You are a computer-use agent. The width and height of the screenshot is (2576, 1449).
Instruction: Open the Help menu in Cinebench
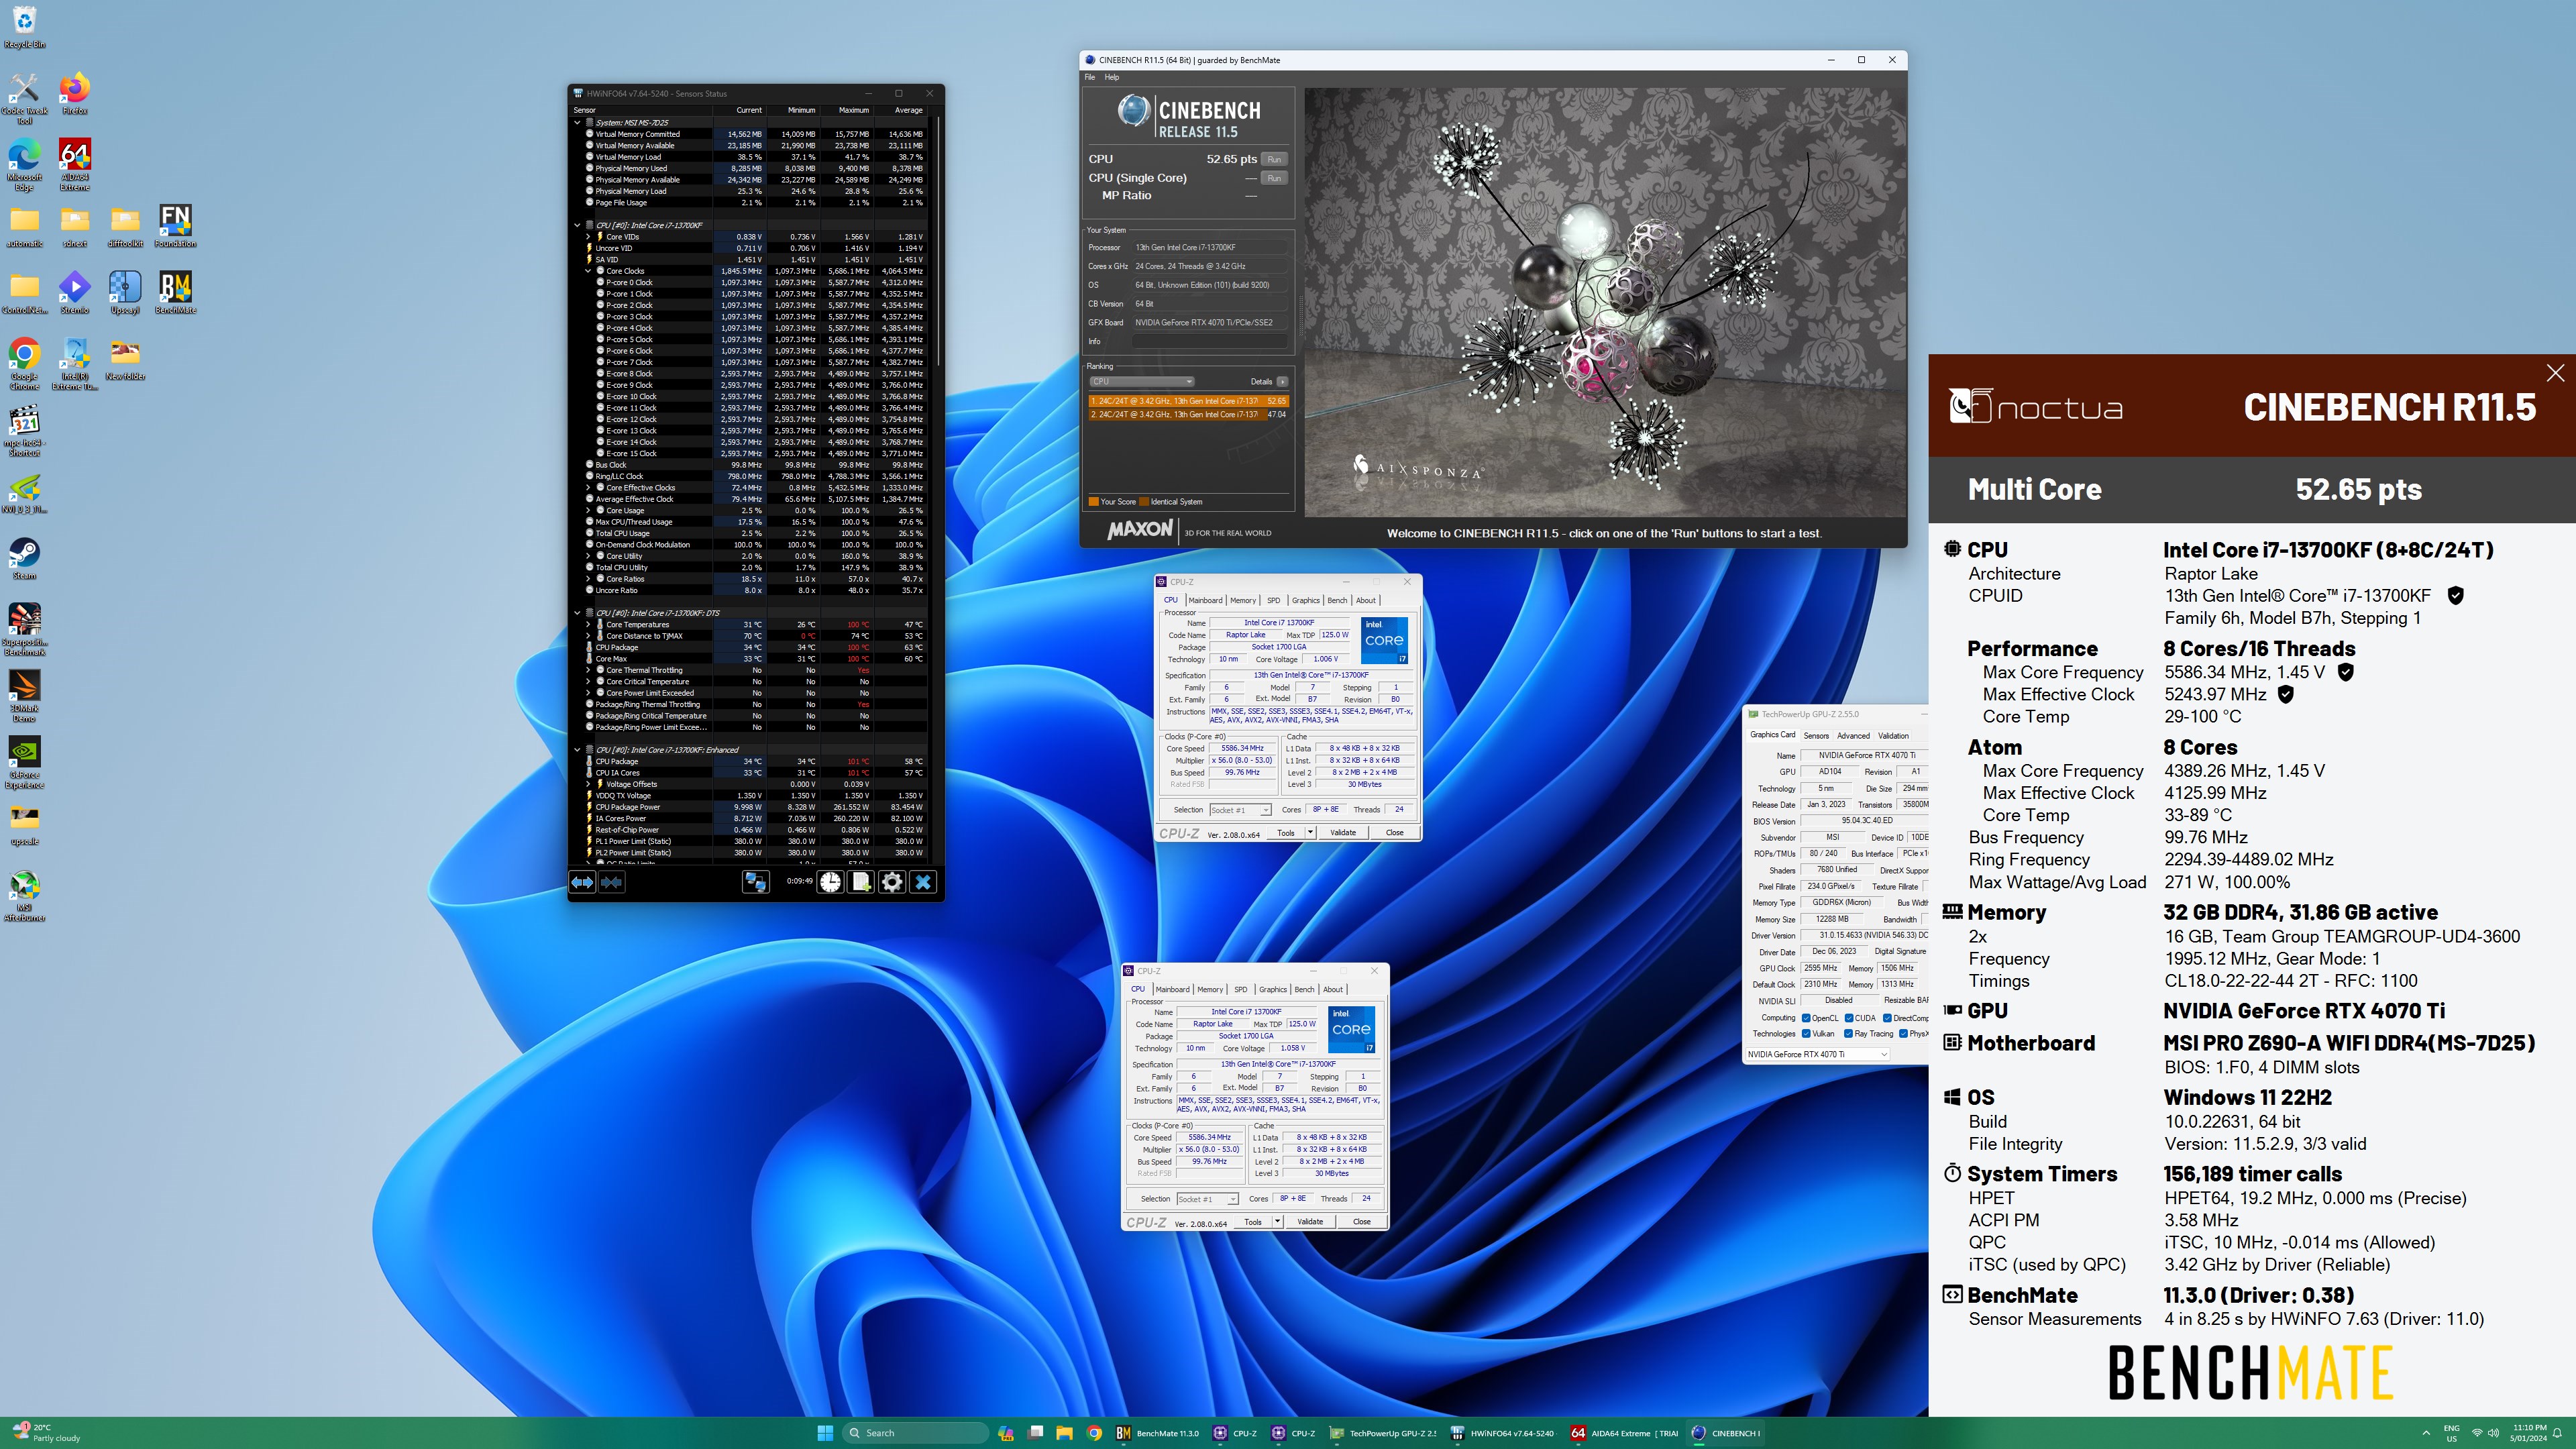pos(1111,77)
